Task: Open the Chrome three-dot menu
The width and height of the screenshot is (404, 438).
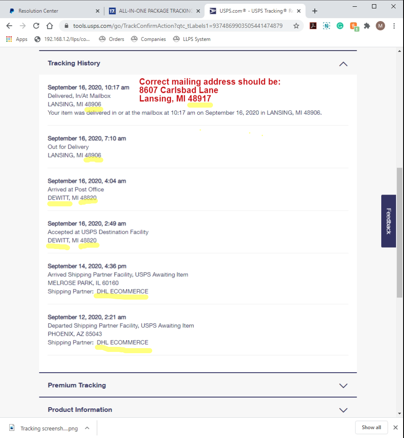Action: point(394,26)
